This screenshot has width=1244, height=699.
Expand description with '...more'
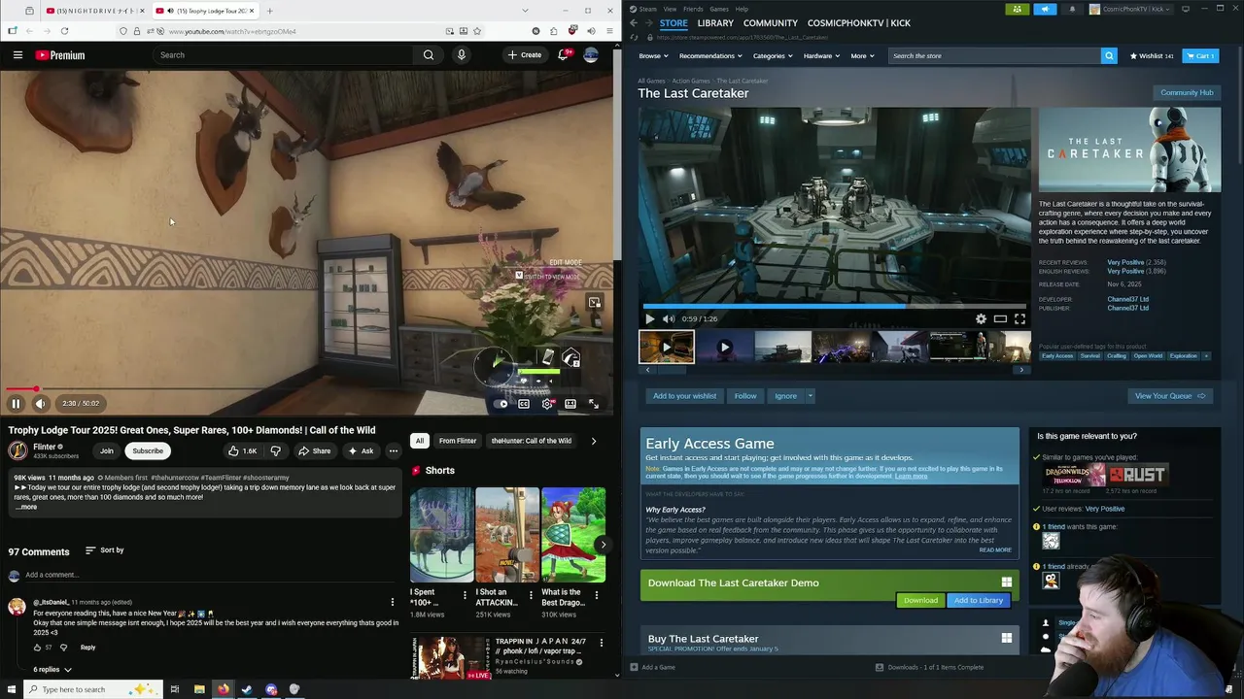(25, 507)
